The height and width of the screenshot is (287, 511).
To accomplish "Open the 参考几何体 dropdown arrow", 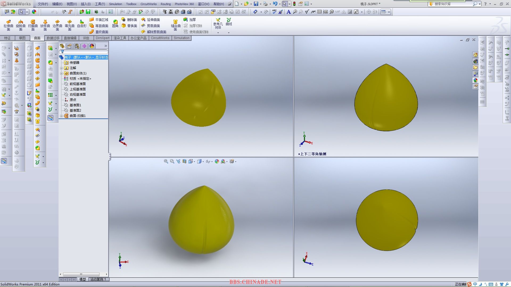I will click(218, 33).
